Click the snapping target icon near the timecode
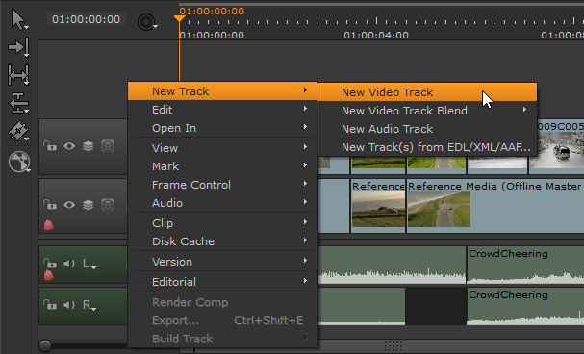The width and height of the screenshot is (584, 354). [147, 22]
